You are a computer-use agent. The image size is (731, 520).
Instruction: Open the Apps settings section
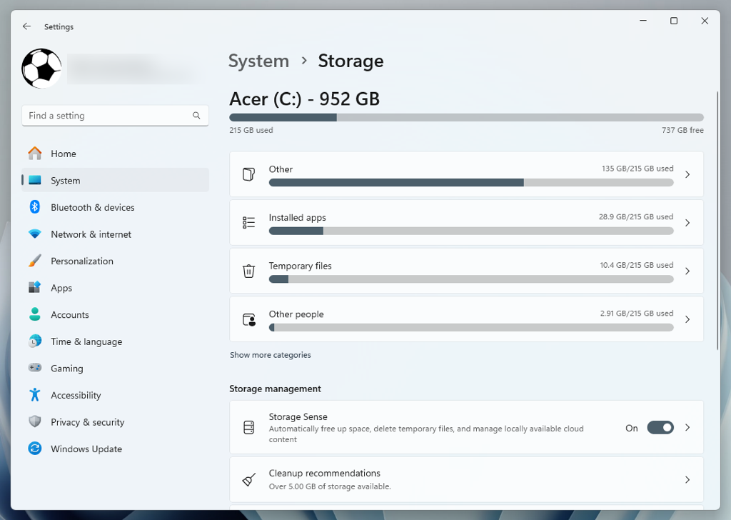point(115,288)
